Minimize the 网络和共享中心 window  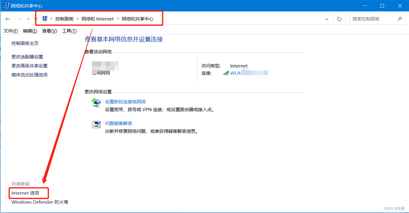pyautogui.click(x=364, y=6)
